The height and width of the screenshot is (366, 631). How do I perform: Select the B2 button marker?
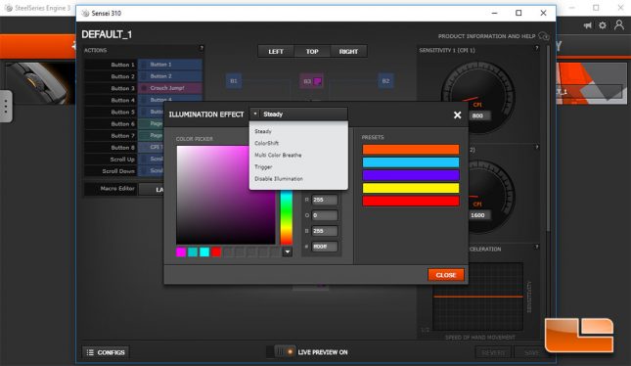[385, 81]
